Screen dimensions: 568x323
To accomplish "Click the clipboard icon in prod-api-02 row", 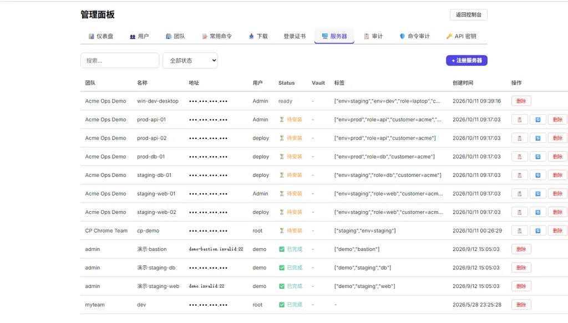I will (x=519, y=138).
